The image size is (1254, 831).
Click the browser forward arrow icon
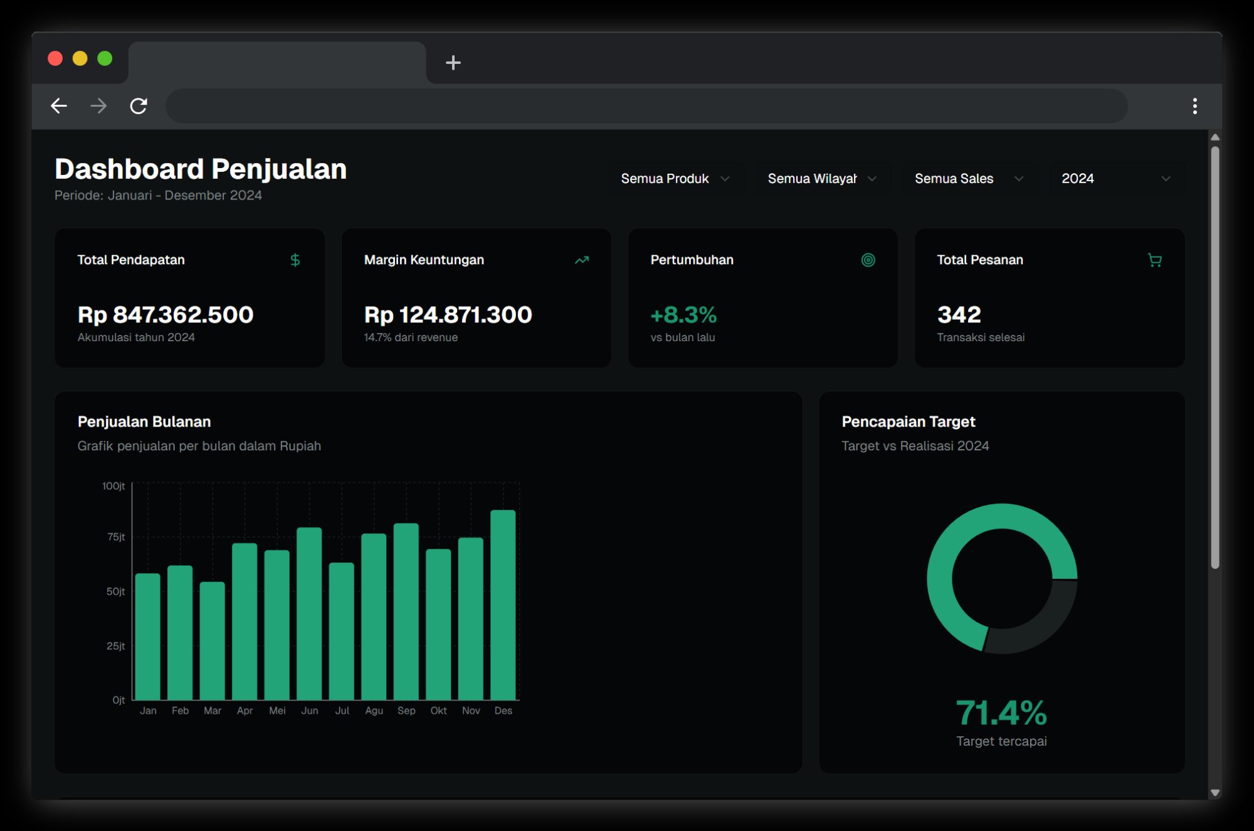click(x=98, y=106)
